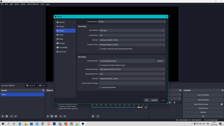
Task: Select the Scene item in Scenes list
Action: click(x=22, y=94)
